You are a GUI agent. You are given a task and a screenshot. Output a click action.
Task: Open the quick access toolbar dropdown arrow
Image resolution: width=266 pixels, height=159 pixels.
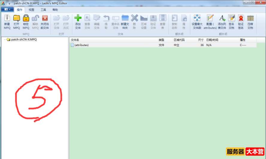click(x=9, y=3)
